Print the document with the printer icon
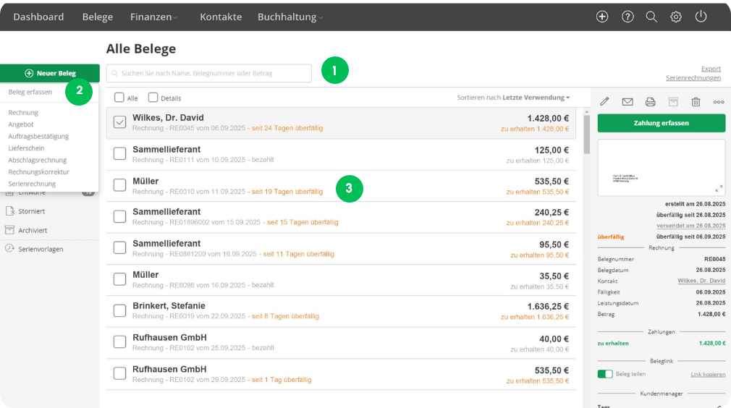 [650, 102]
